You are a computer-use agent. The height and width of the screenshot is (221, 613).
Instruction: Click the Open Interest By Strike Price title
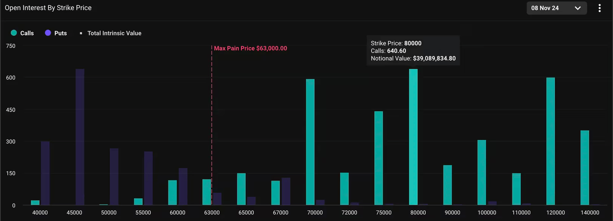[48, 8]
